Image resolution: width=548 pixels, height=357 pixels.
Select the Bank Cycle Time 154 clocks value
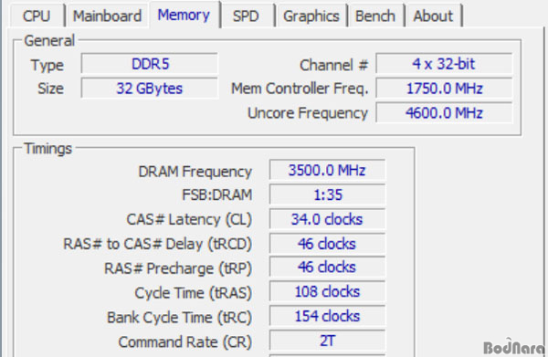(327, 316)
